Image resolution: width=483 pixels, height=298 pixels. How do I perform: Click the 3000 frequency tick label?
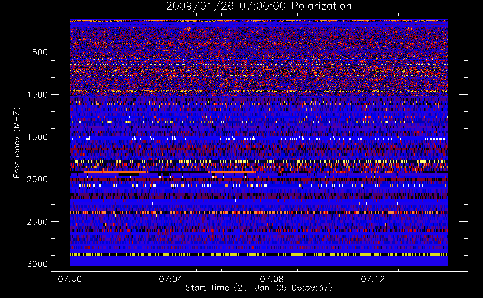[x=38, y=264]
